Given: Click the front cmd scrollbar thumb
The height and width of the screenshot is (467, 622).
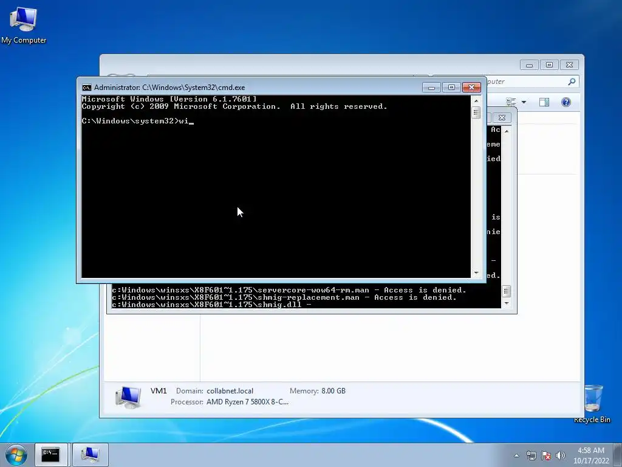Looking at the screenshot, I should [x=476, y=112].
